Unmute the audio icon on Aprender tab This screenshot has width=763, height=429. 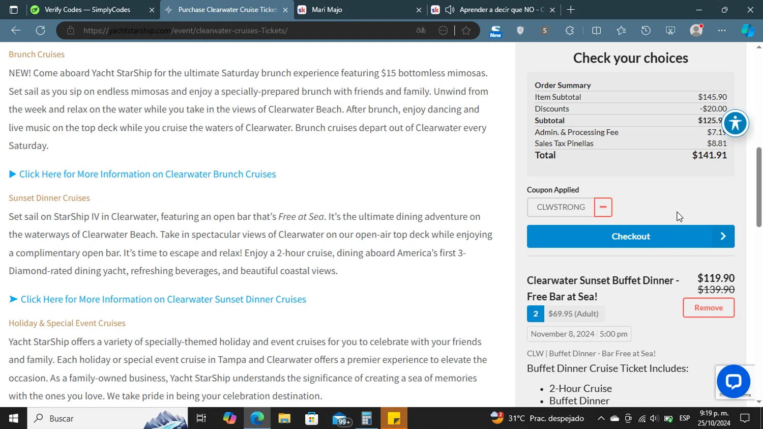coord(450,10)
